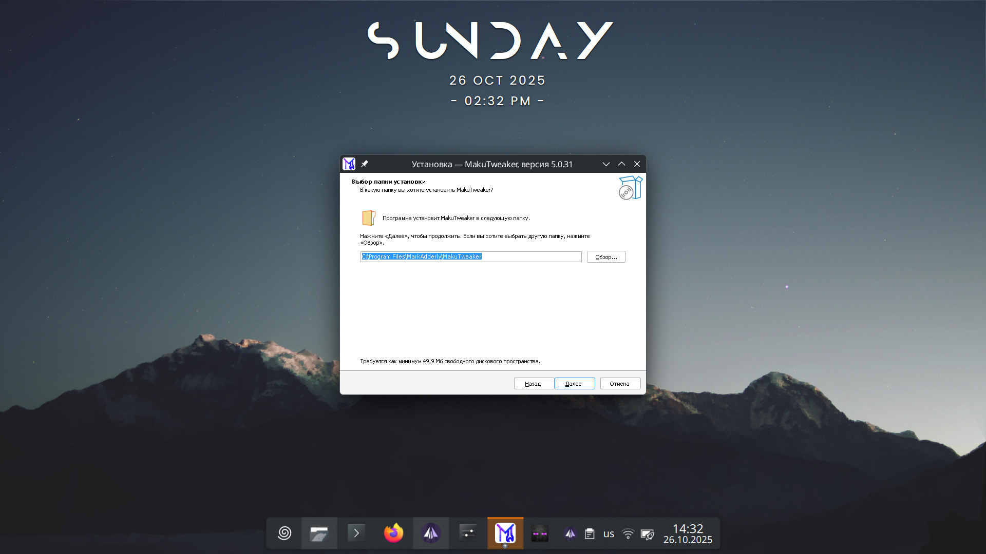This screenshot has height=554, width=986.
Task: Launch the terminal from the taskbar
Action: pyautogui.click(x=356, y=533)
